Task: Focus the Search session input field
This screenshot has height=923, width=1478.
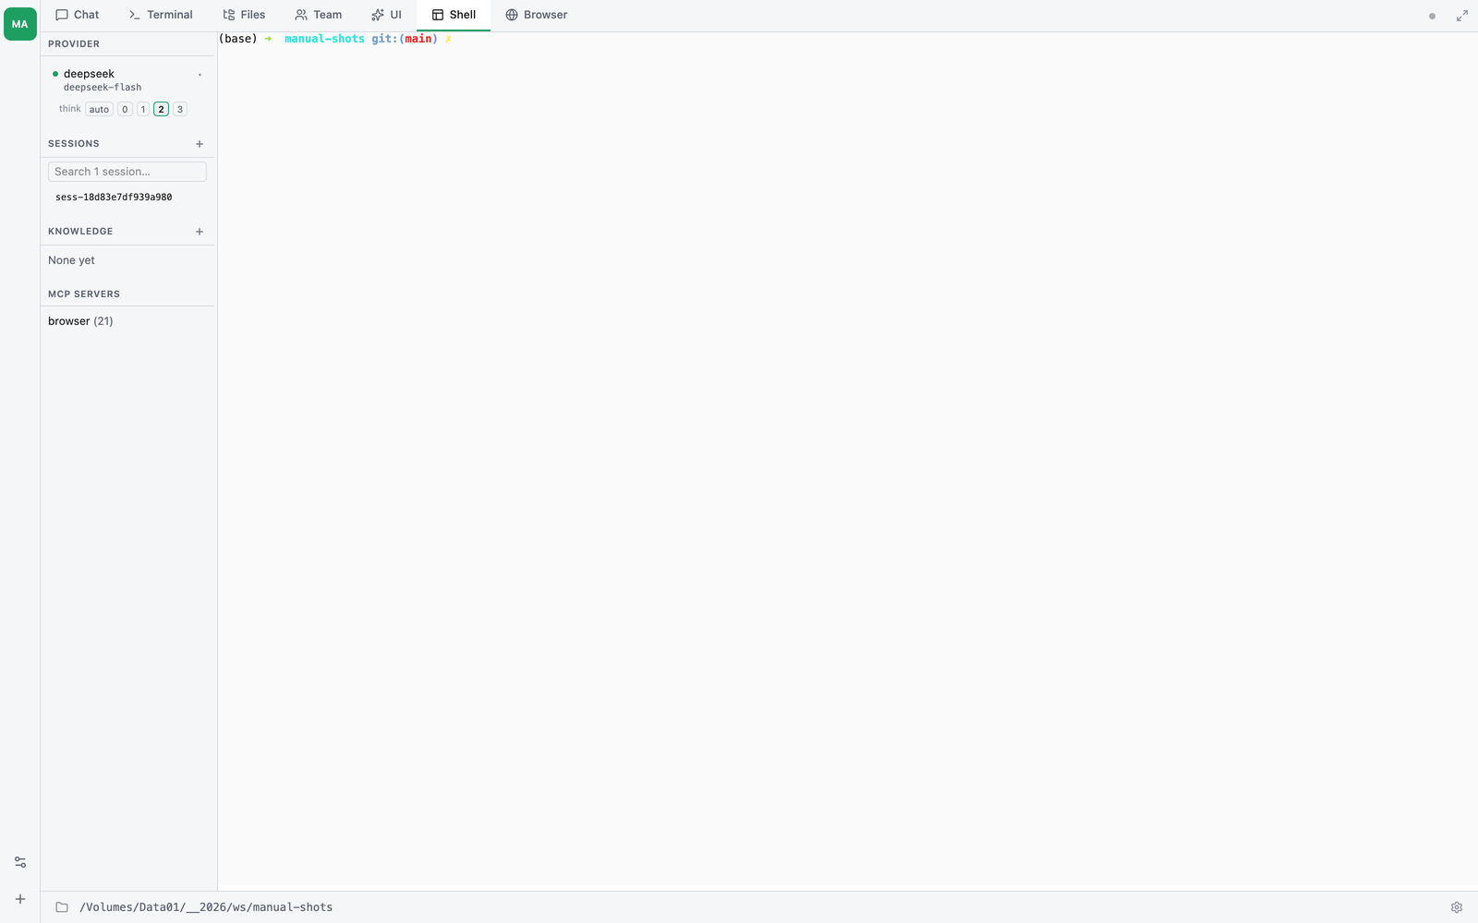Action: point(127,172)
